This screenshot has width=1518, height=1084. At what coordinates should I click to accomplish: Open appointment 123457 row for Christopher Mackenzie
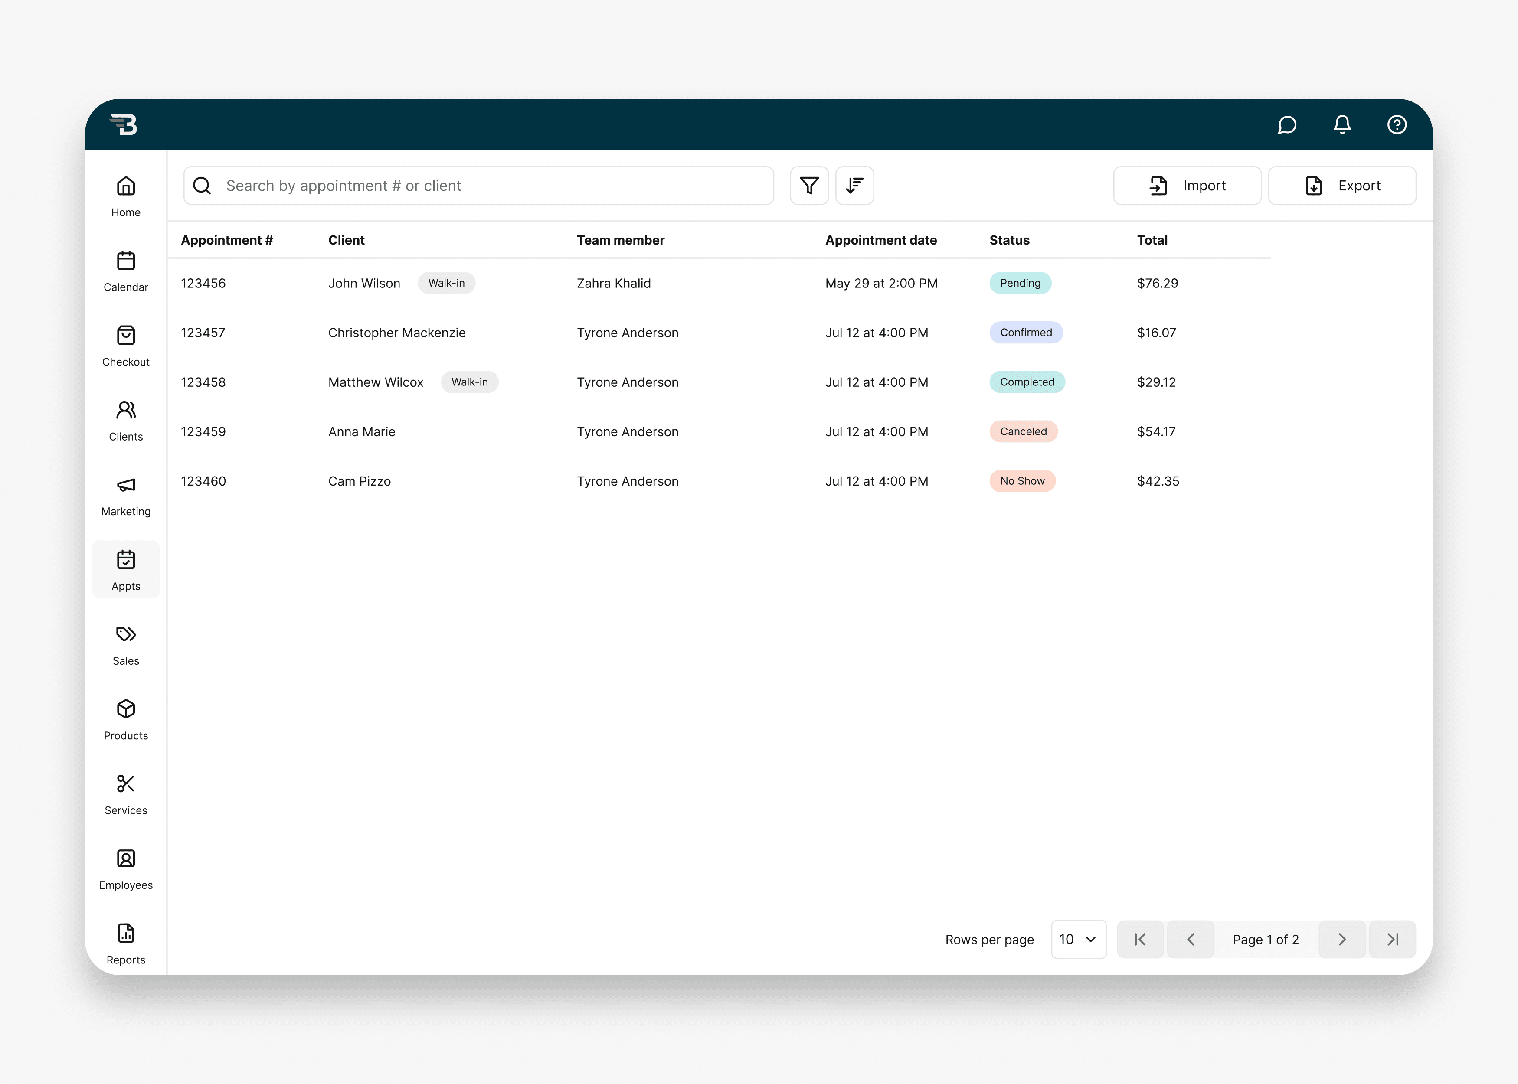coord(396,333)
